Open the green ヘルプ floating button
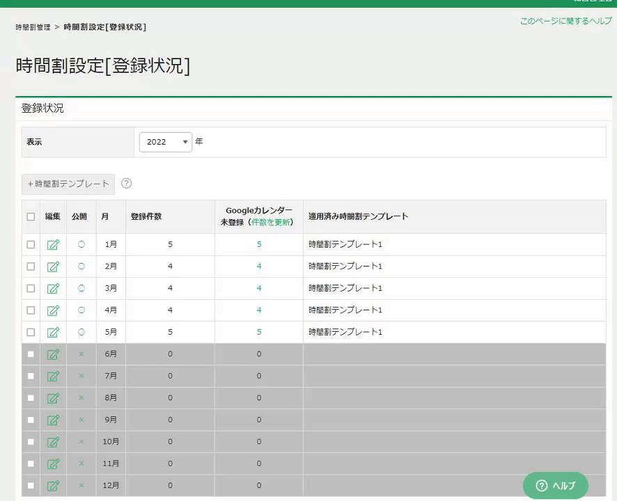617x501 pixels. (x=556, y=486)
